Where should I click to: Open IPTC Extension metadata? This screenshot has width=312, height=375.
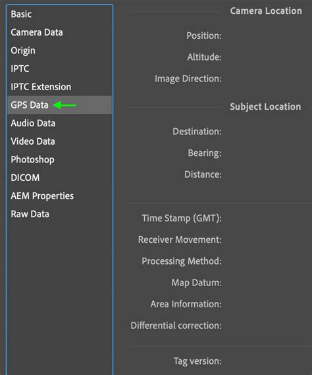[41, 87]
